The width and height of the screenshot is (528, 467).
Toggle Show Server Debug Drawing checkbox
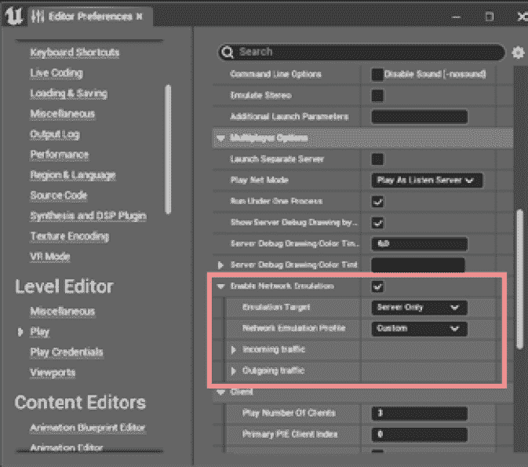pyautogui.click(x=377, y=223)
